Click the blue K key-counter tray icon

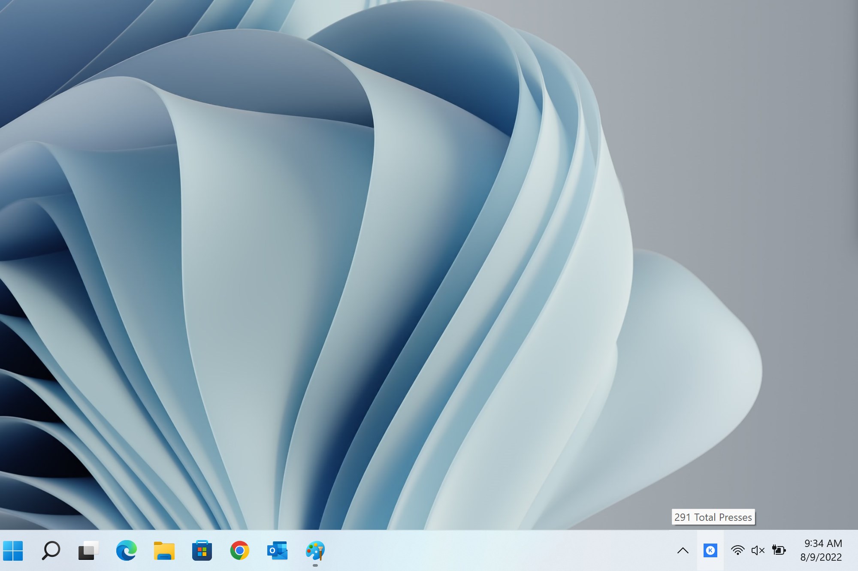(710, 550)
